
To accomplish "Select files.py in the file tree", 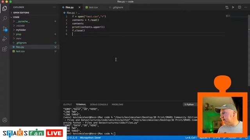I will tap(35, 47).
